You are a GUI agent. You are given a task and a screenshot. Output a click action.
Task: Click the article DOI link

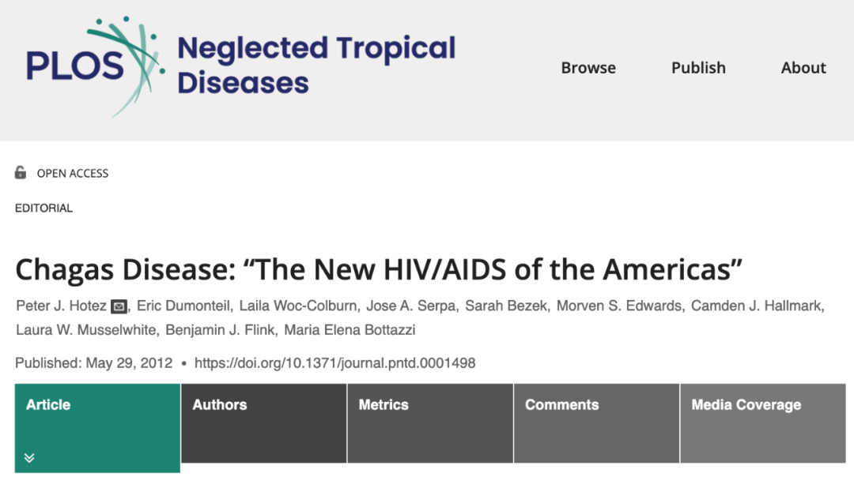[334, 363]
